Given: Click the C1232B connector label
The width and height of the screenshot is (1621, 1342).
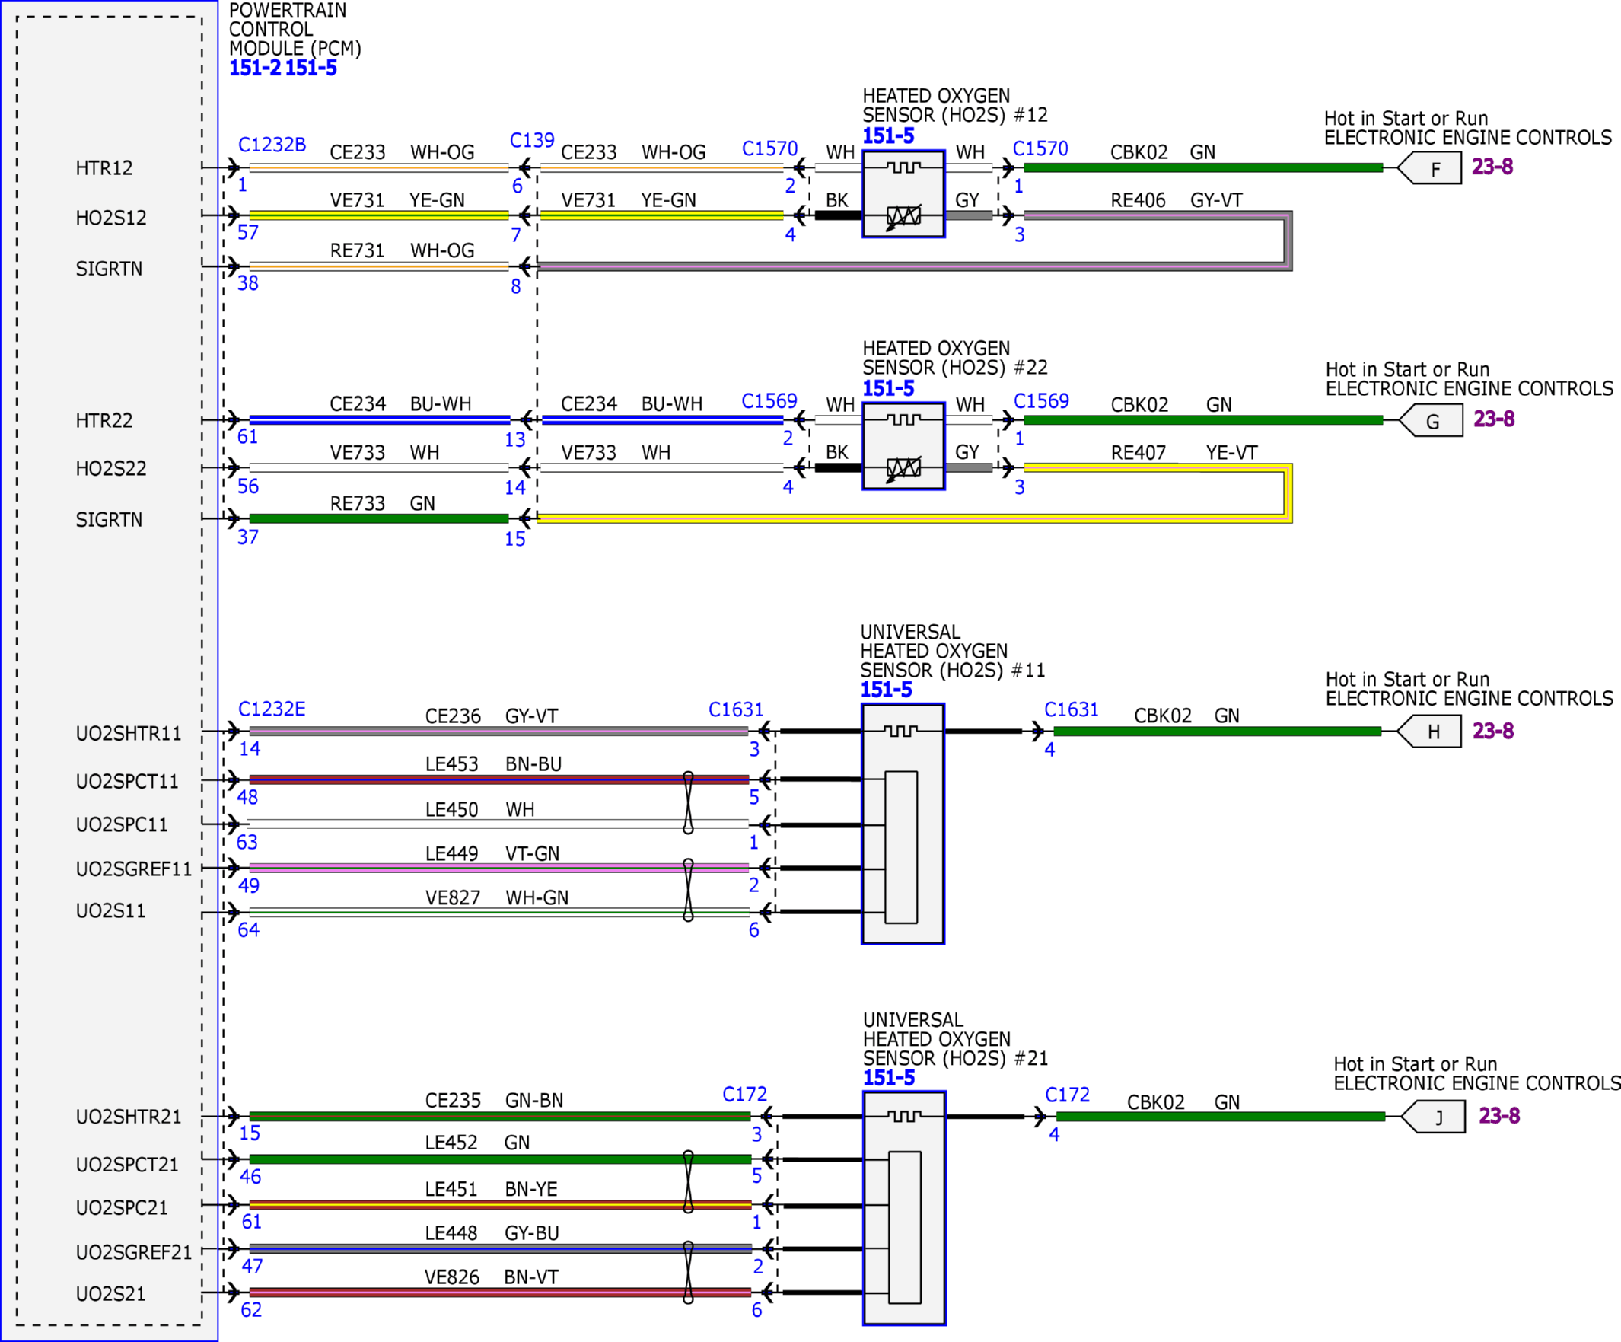Looking at the screenshot, I should 272,145.
